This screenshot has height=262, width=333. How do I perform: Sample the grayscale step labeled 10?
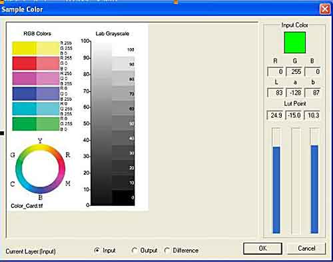[x=123, y=183]
